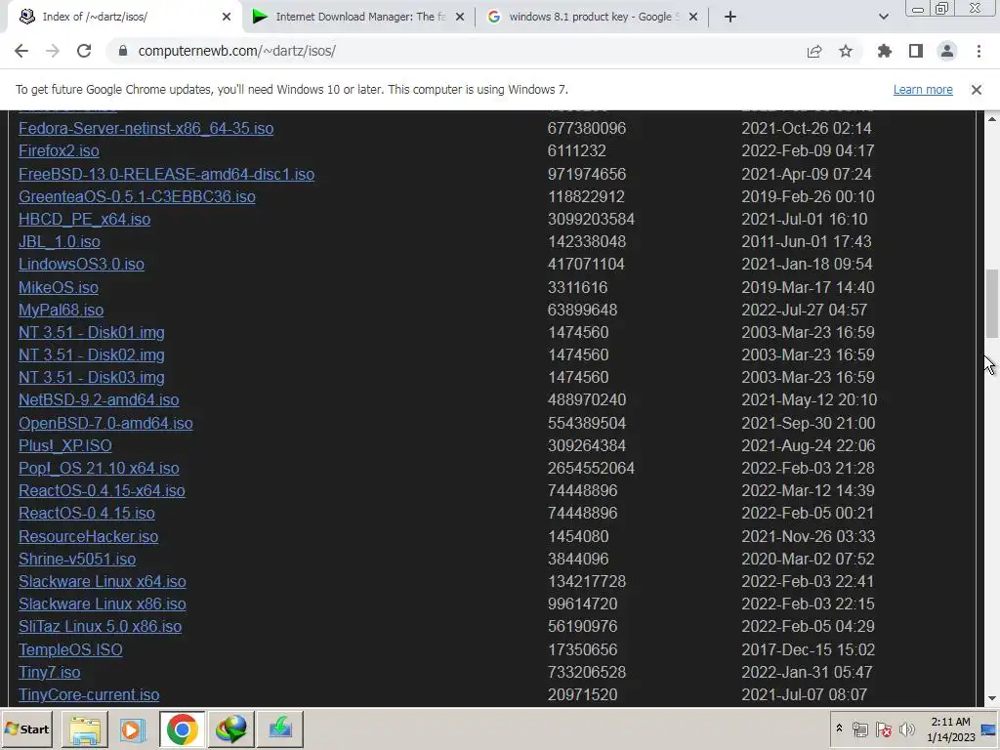This screenshot has width=1000, height=750.
Task: Open the JBL_1.0.iso link
Action: tap(60, 242)
